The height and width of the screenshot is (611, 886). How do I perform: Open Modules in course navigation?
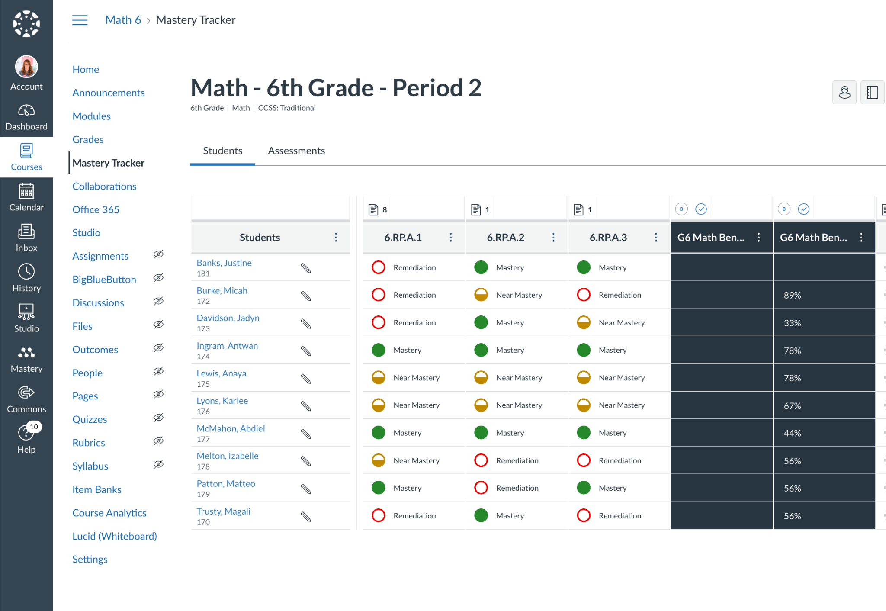pyautogui.click(x=91, y=116)
